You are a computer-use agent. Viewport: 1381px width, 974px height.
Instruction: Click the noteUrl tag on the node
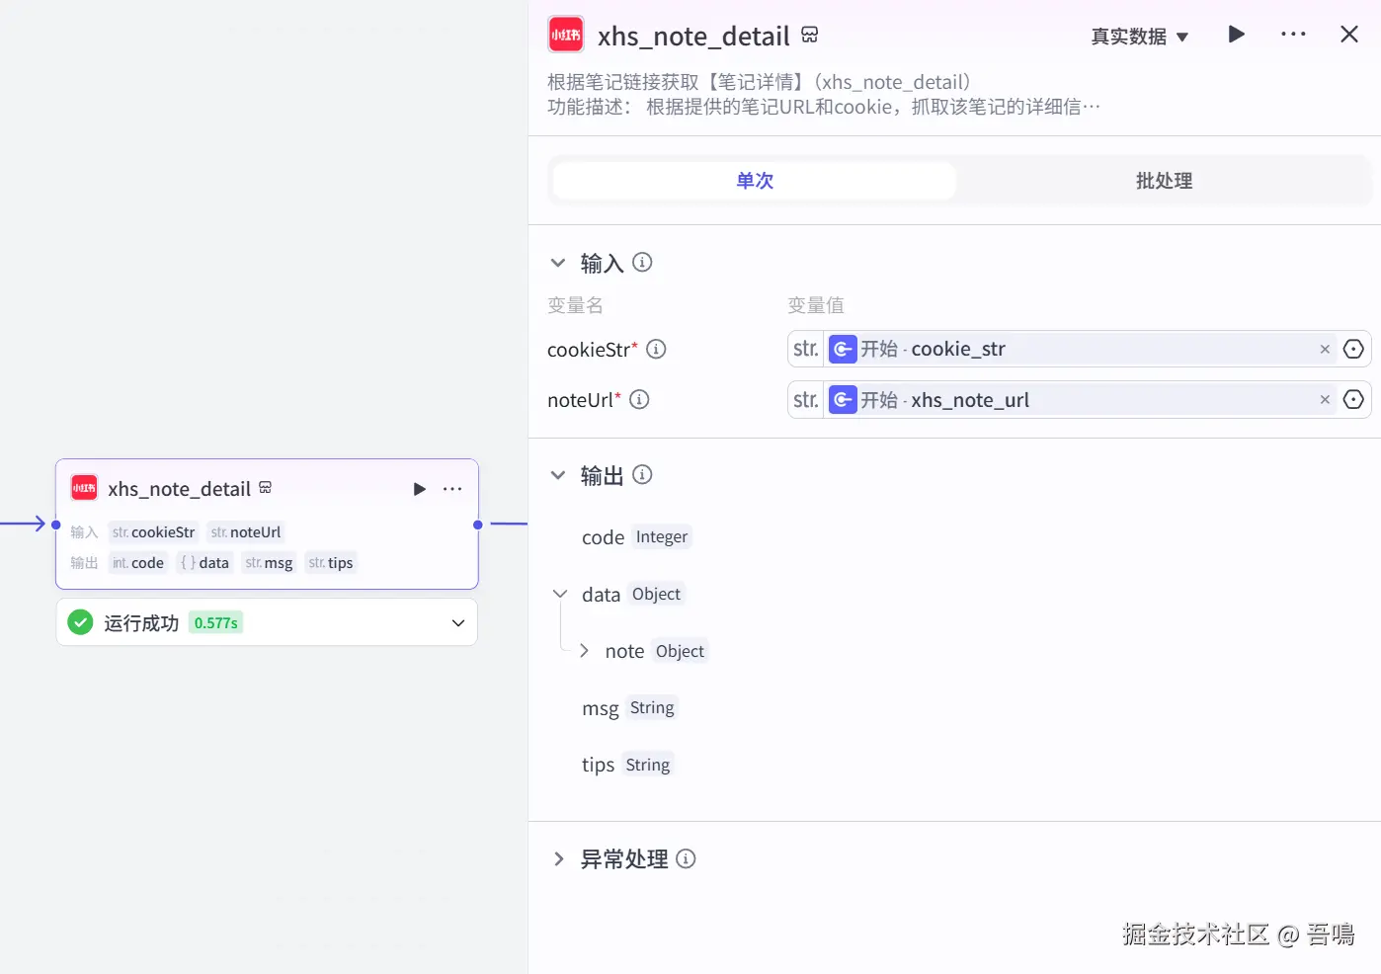tap(246, 532)
